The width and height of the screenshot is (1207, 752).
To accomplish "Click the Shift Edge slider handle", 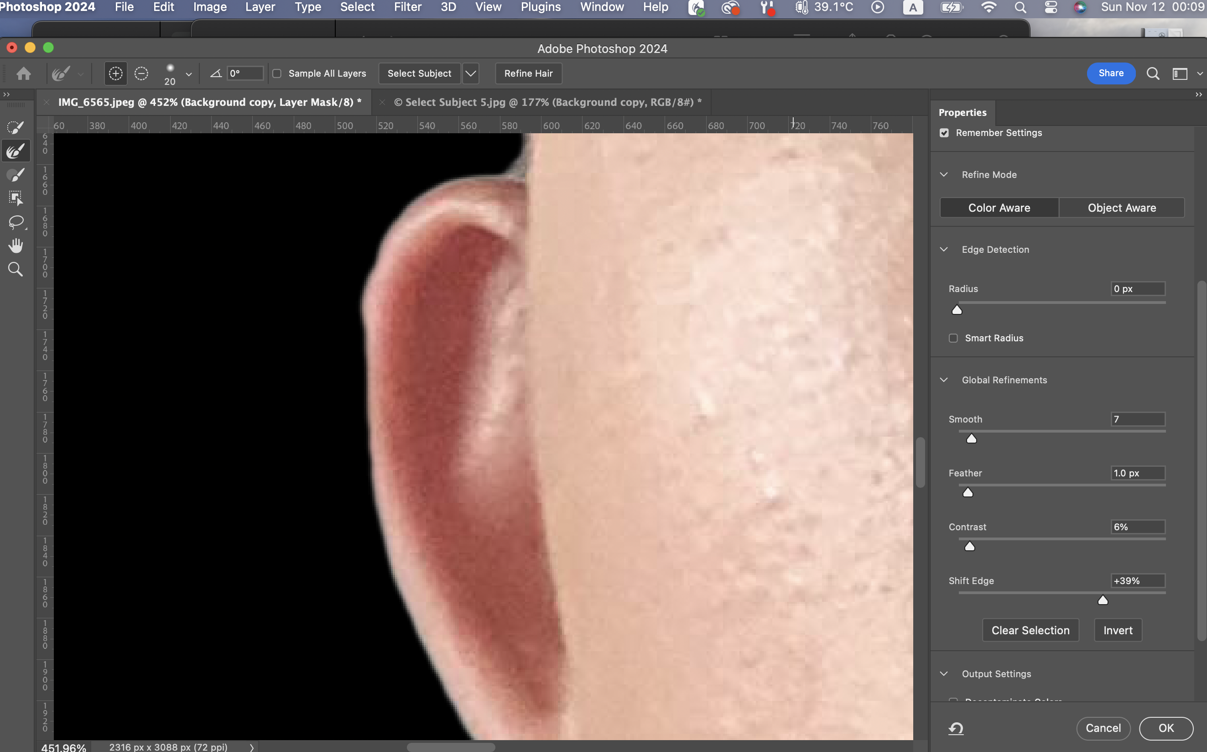I will click(x=1103, y=601).
